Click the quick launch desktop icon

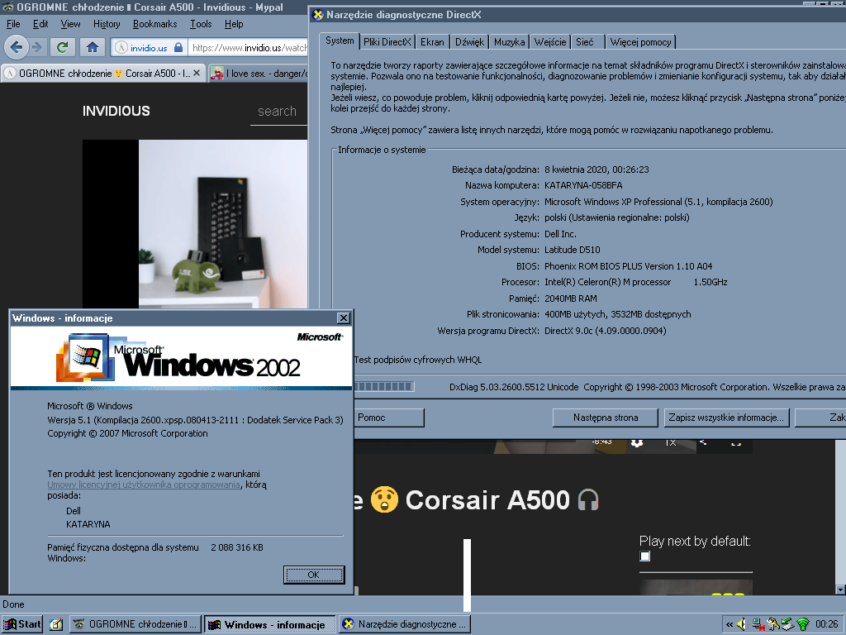(x=56, y=624)
